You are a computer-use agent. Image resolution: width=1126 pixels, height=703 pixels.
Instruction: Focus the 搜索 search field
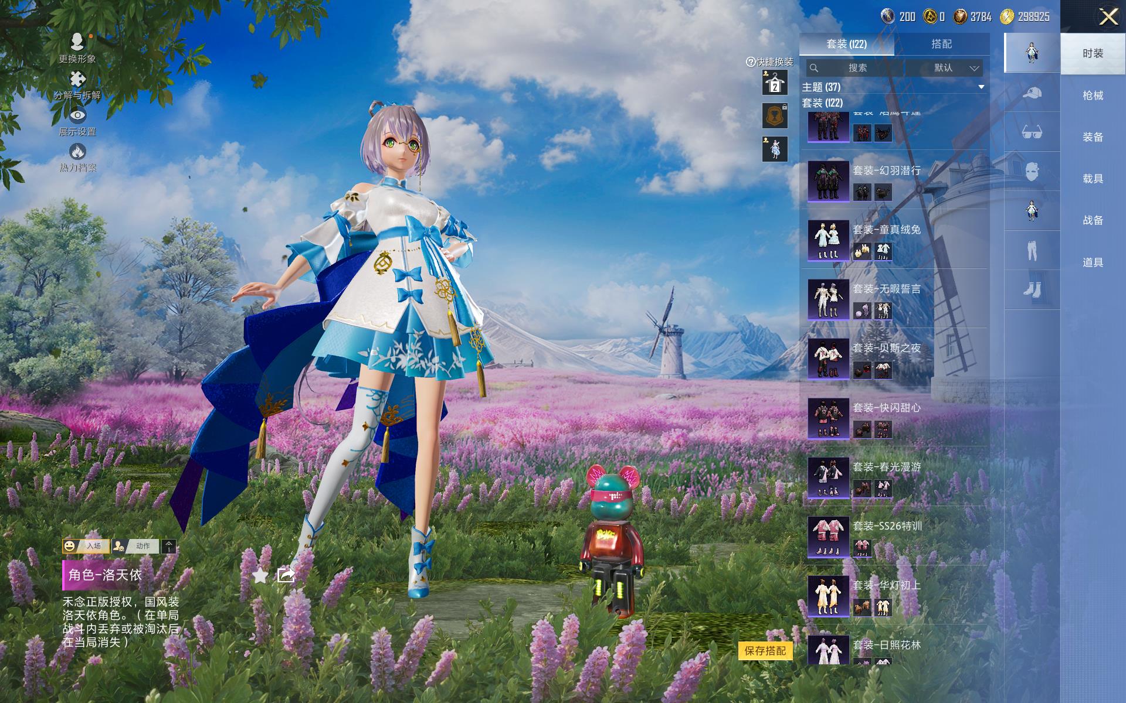[856, 68]
